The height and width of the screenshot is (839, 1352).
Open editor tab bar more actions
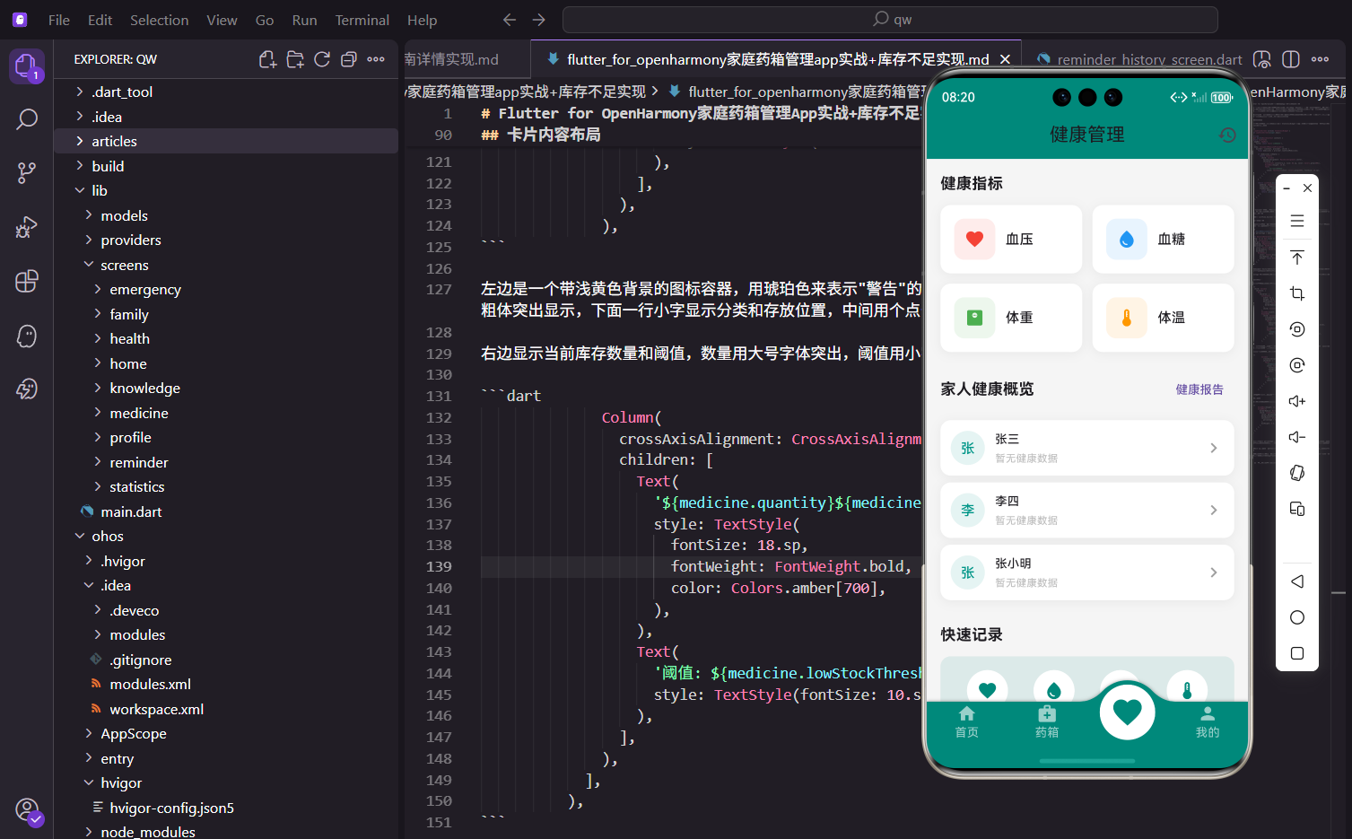[x=1320, y=59]
